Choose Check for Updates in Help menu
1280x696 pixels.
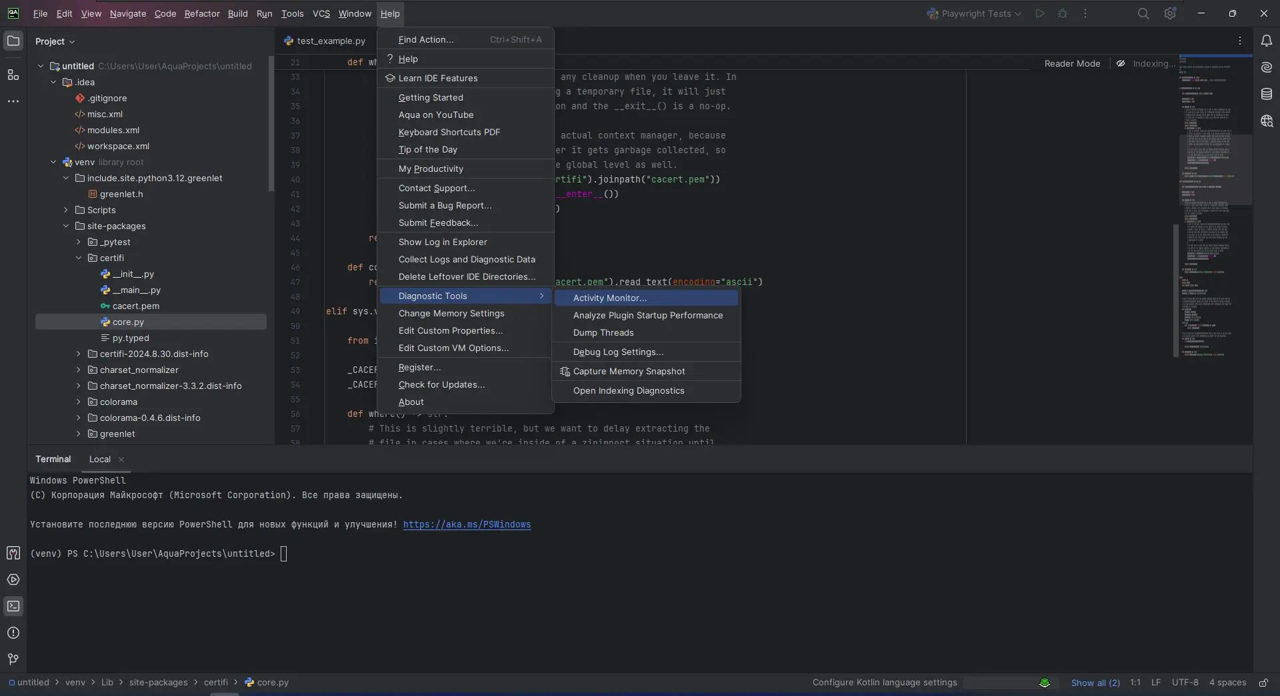(441, 385)
